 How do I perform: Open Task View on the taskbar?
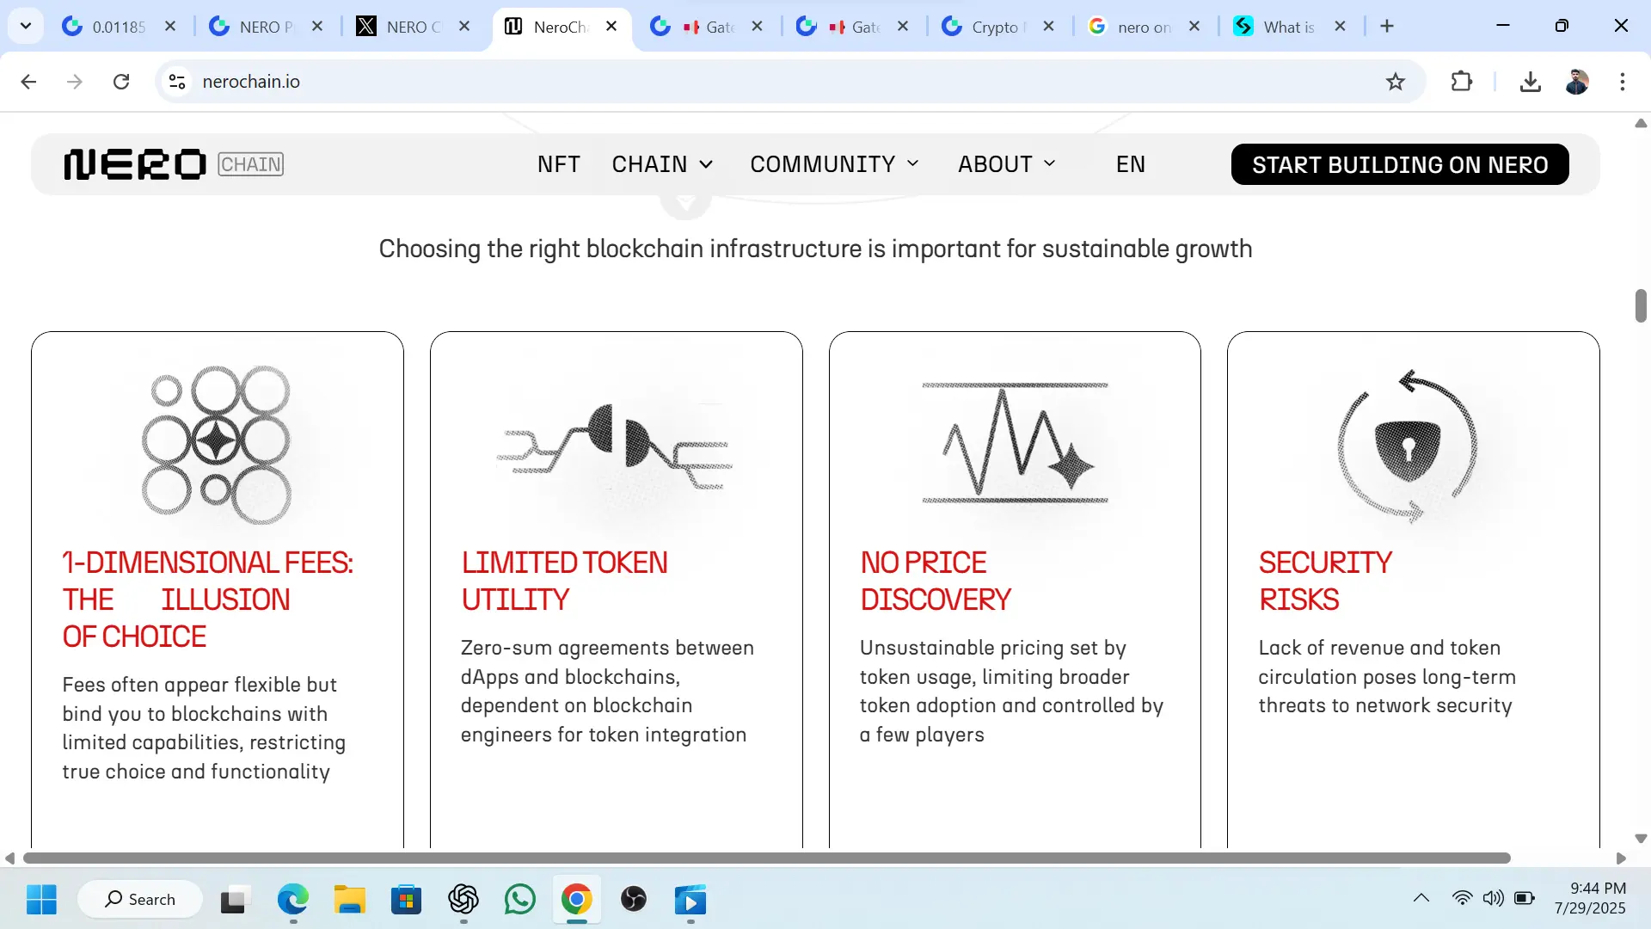(x=234, y=900)
